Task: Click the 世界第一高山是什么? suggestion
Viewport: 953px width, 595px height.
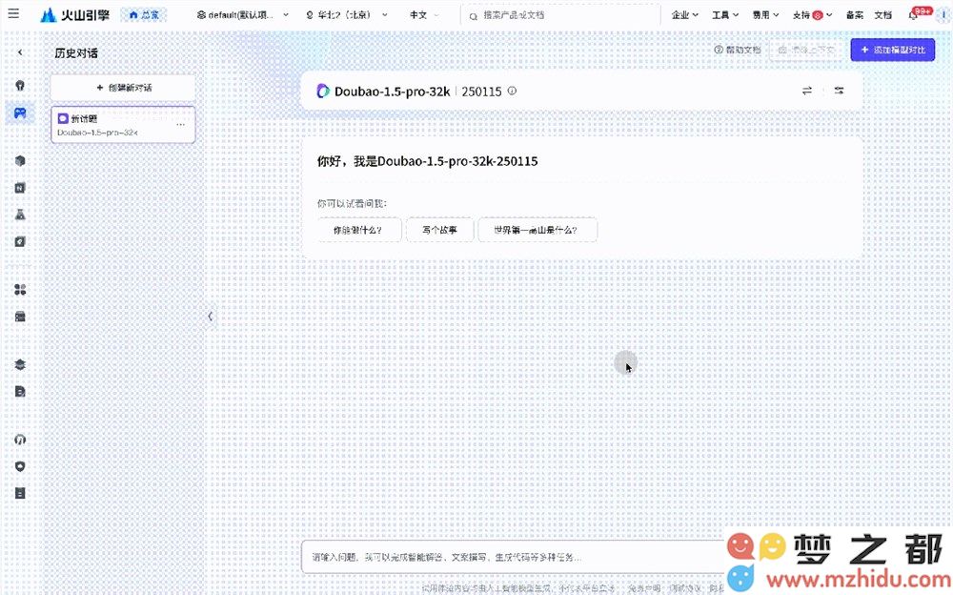Action: (537, 230)
